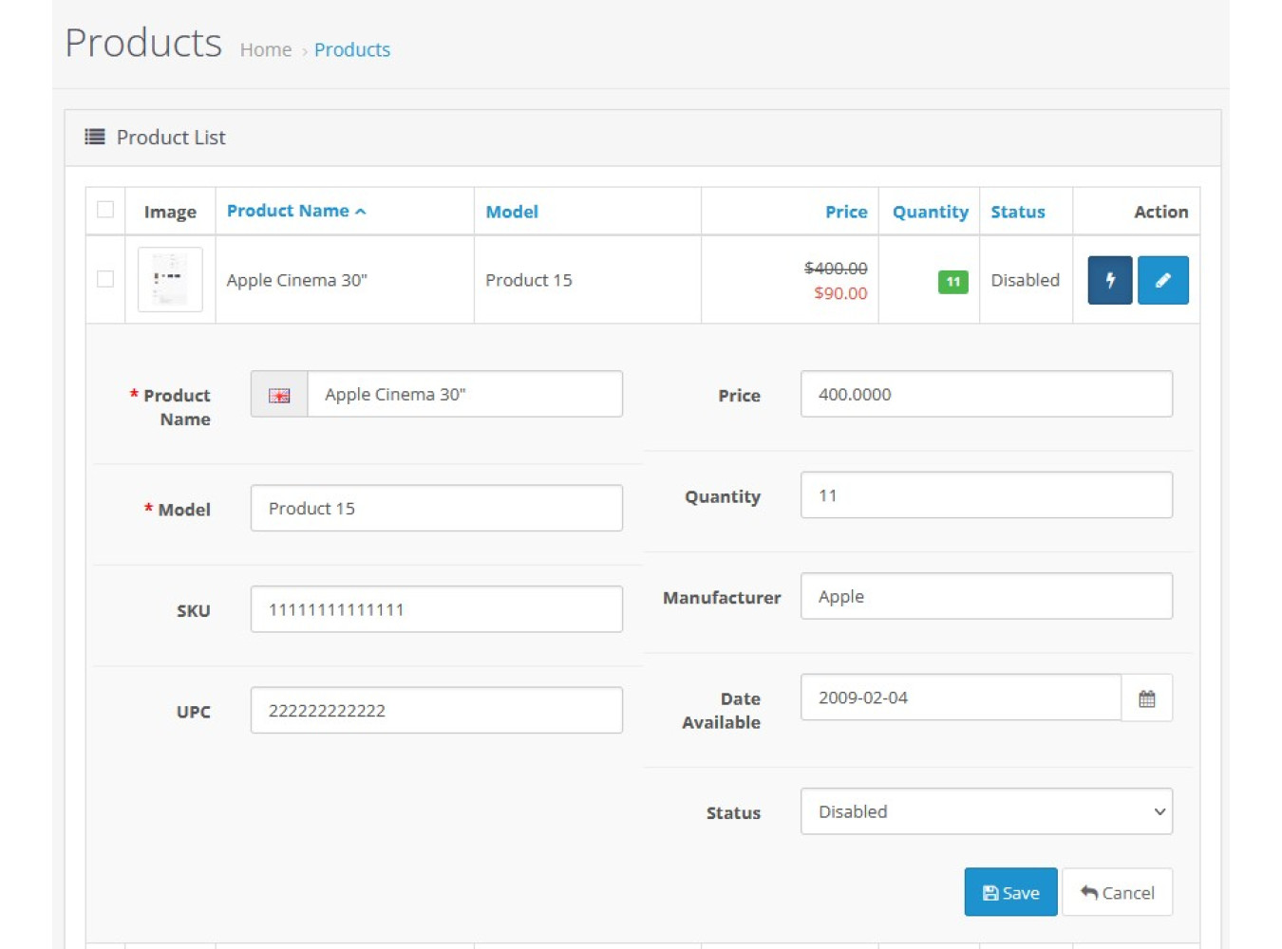Sort table by Model column header

512,212
